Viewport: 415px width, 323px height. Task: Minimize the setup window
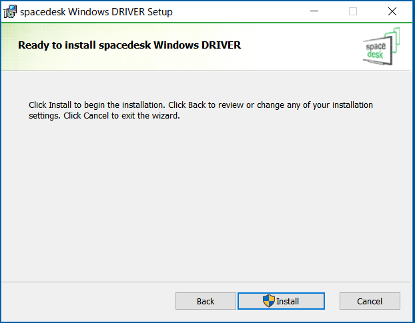(x=314, y=11)
